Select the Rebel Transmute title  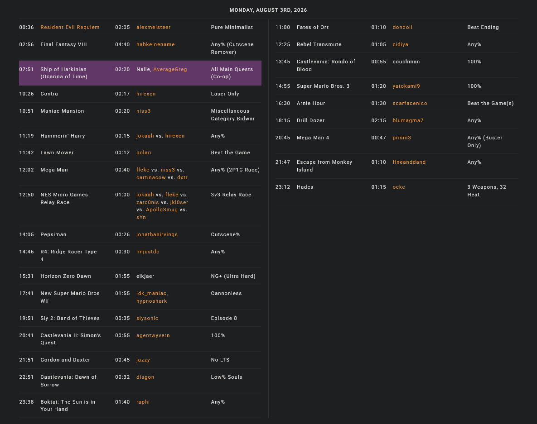319,44
